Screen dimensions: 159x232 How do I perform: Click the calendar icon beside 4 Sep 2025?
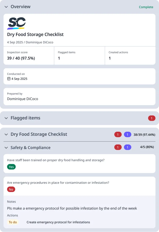click(x=9, y=79)
